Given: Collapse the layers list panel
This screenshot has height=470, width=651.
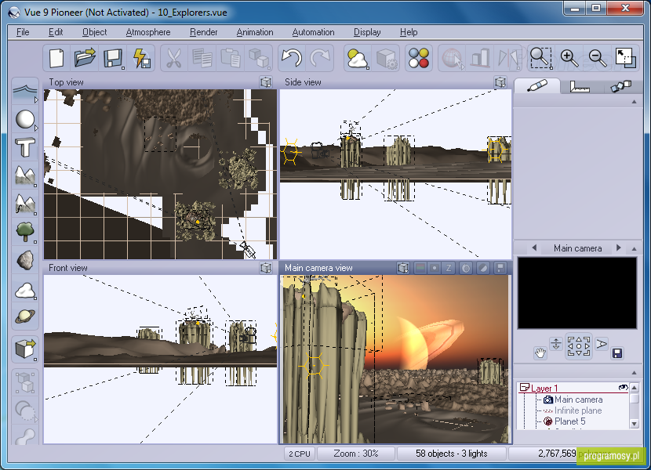Looking at the screenshot, I should 634,373.
